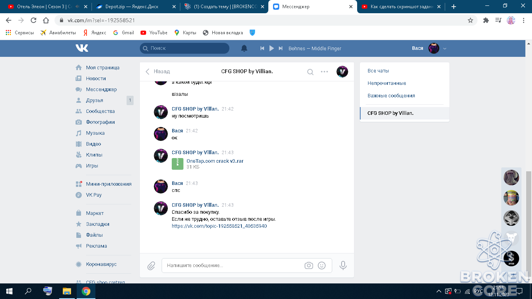Open CFG SHOP avatar in chat header
The height and width of the screenshot is (299, 532).
pyautogui.click(x=342, y=72)
